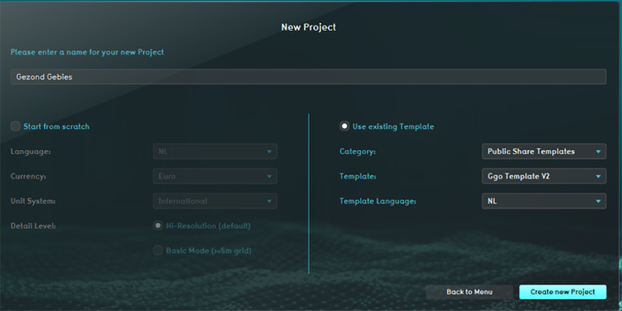Click the 'Template Language:' text label
The height and width of the screenshot is (311, 622).
[x=378, y=201]
